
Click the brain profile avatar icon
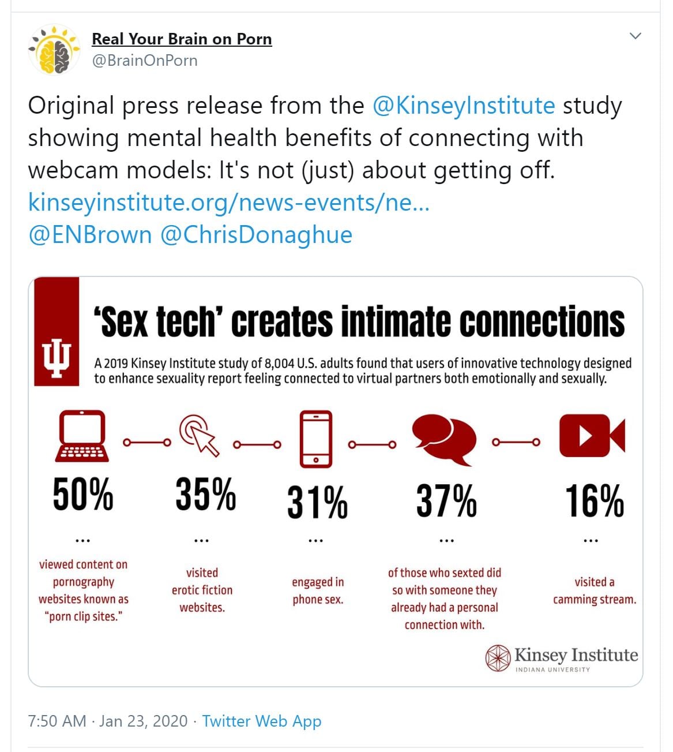coord(55,50)
